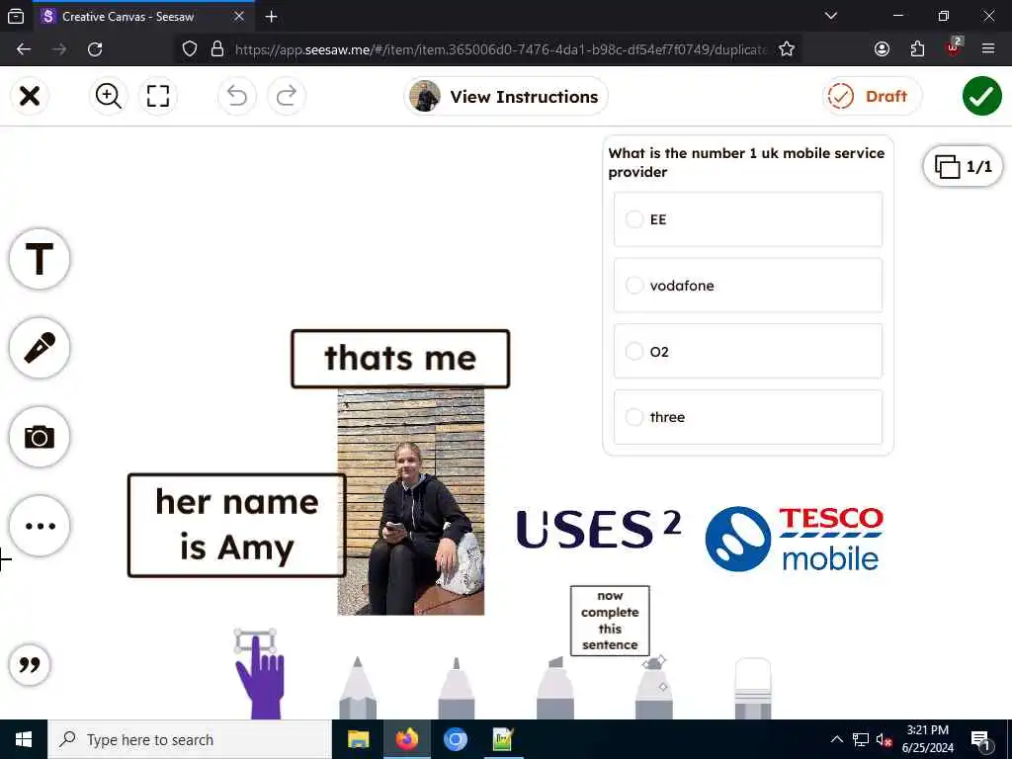This screenshot has width=1012, height=759.
Task: Pick the highlighter tool
Action: pyautogui.click(x=555, y=688)
